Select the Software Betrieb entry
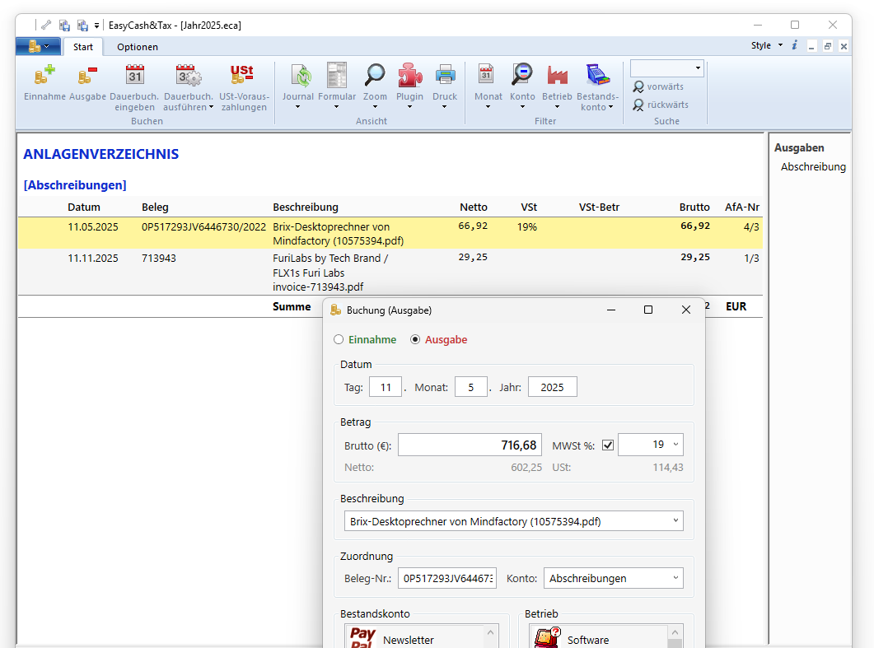This screenshot has height=648, width=874. pos(599,638)
